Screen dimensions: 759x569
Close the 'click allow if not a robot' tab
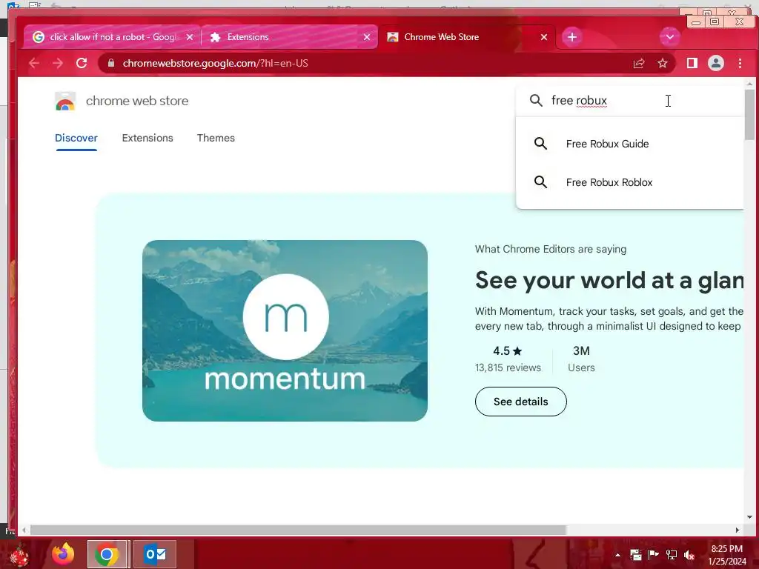190,37
